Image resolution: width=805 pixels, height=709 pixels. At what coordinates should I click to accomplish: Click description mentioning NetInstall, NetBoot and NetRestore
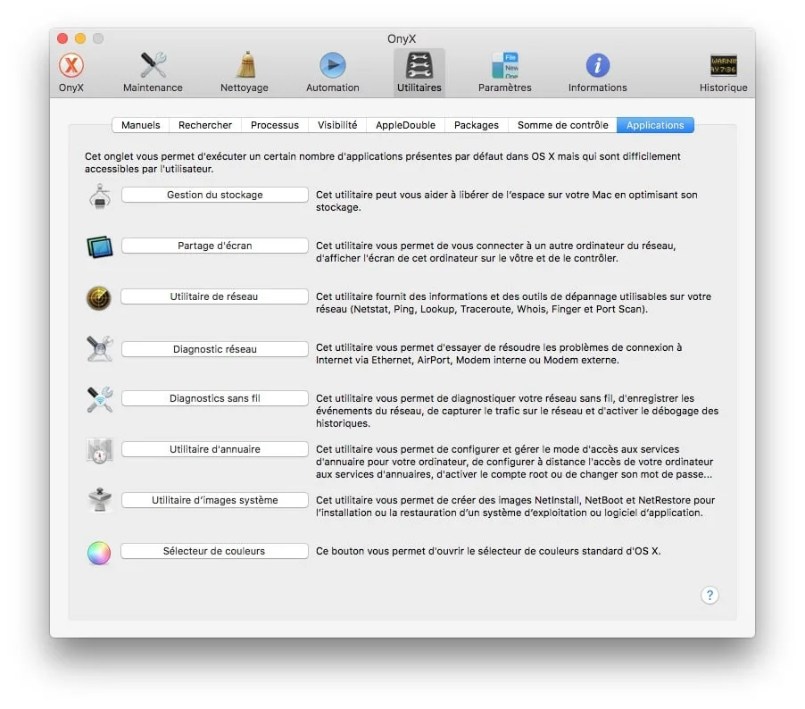516,506
